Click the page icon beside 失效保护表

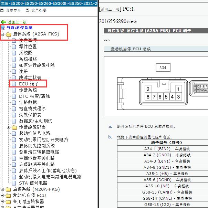14,115
